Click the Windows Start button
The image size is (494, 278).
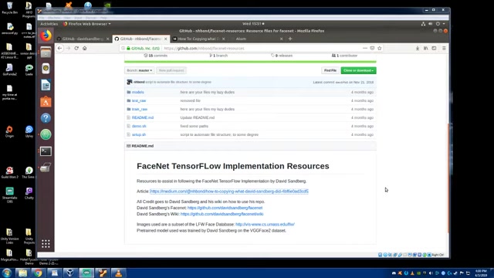[x=7, y=273]
